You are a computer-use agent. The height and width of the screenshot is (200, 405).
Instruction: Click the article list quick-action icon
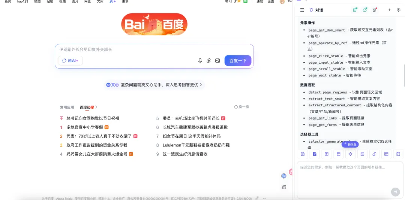point(362,154)
